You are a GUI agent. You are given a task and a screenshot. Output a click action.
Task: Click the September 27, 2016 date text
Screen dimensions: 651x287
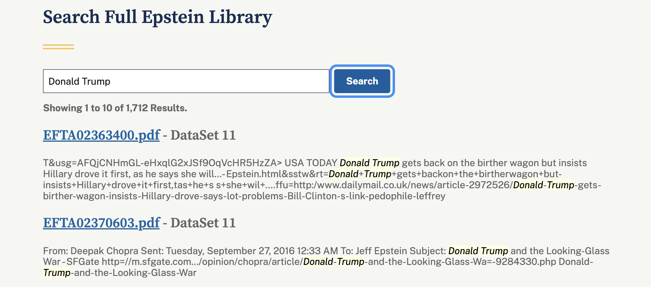coord(253,251)
